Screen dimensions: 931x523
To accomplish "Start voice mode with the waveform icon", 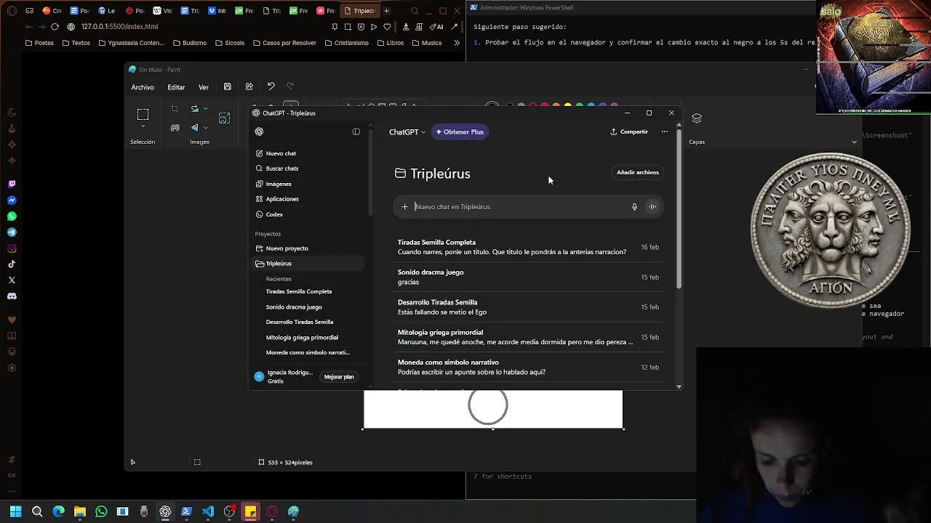I will [652, 207].
